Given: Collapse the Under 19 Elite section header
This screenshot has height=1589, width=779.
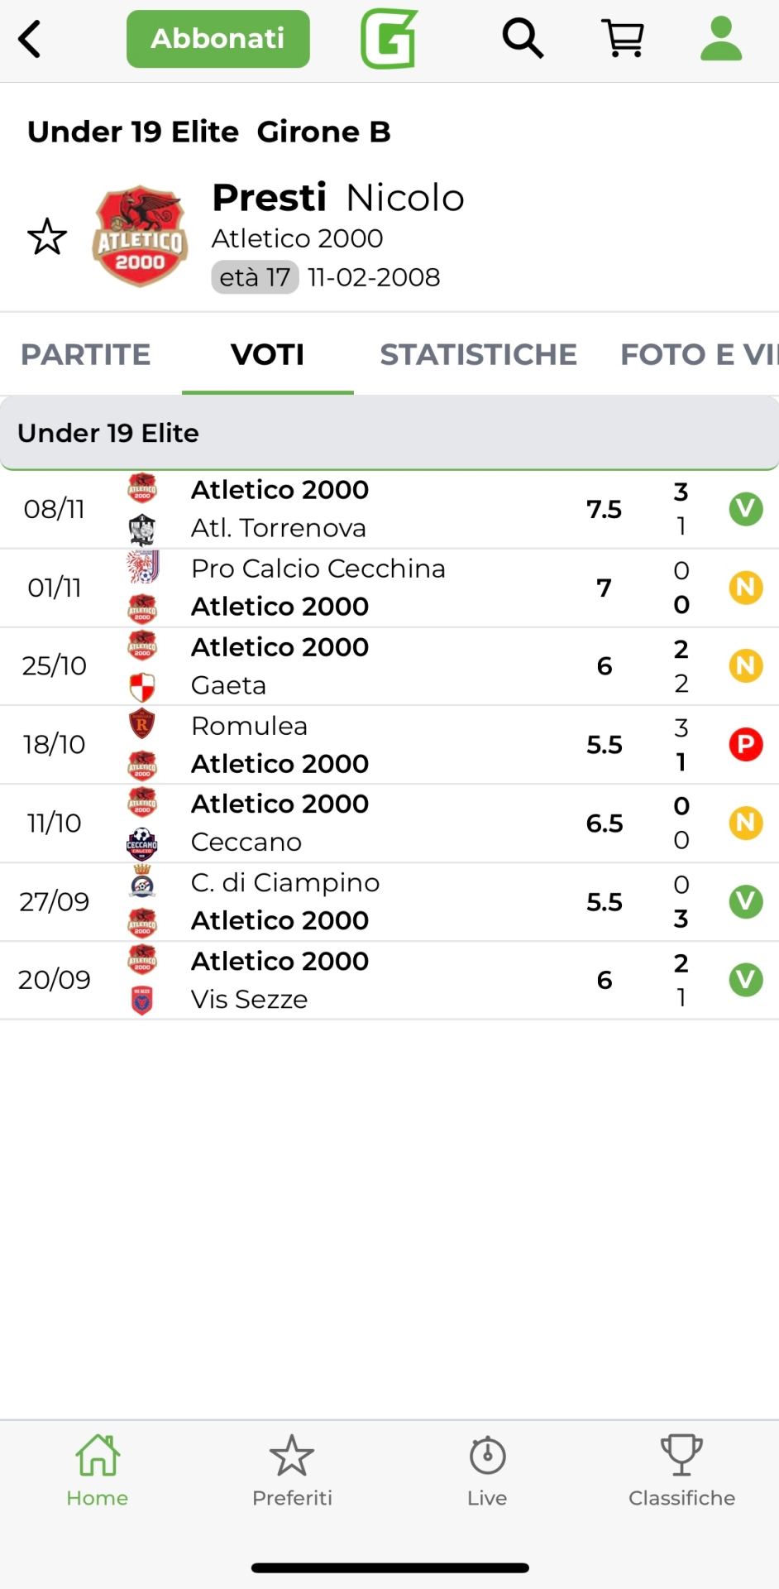Looking at the screenshot, I should tap(389, 433).
